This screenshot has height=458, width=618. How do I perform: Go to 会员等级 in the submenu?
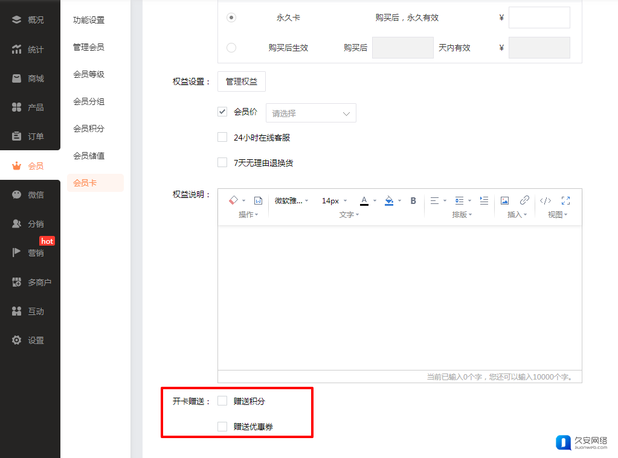coord(89,74)
